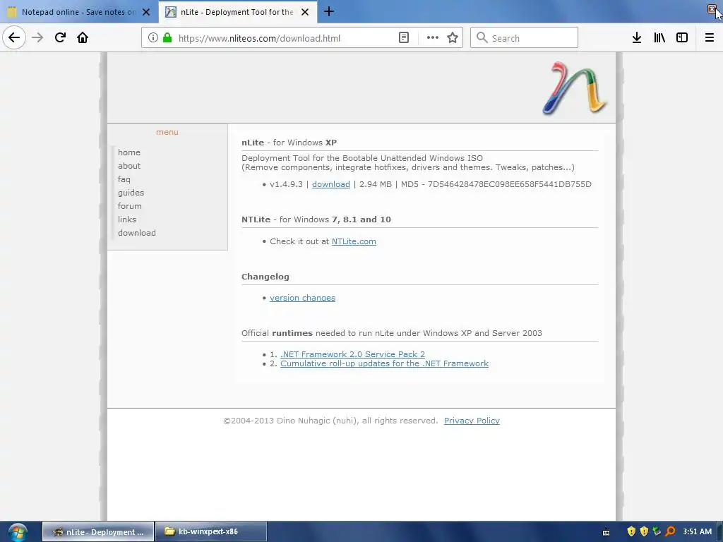This screenshot has height=542, width=723.
Task: Open the Windows Start orb
Action: point(18,532)
